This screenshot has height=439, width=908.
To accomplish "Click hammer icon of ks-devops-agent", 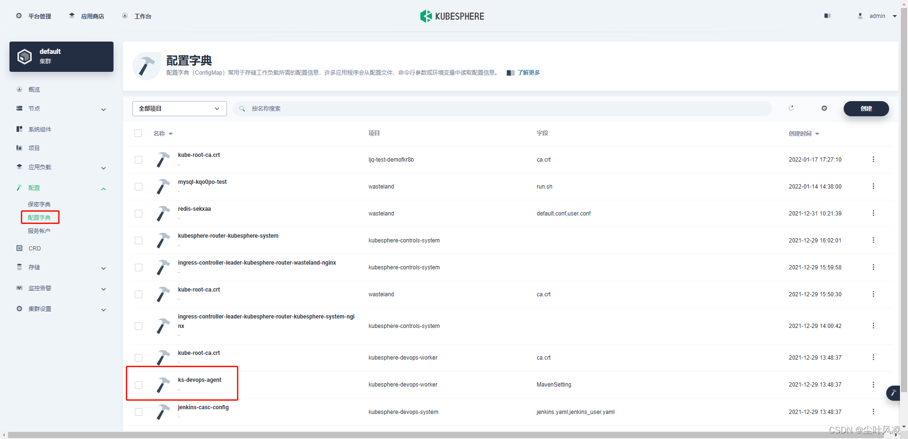I will (x=163, y=385).
